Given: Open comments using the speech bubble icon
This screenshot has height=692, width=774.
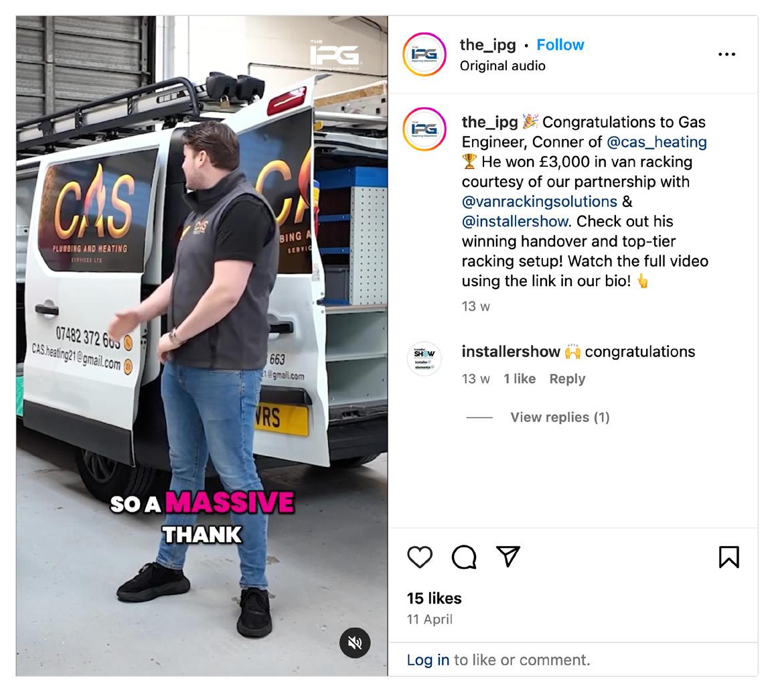Looking at the screenshot, I should coord(464,557).
